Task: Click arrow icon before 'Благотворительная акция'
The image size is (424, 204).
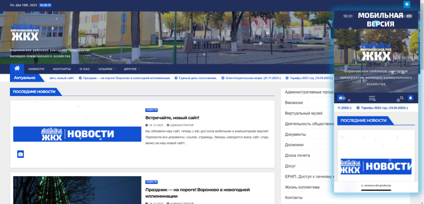Action: (x=223, y=78)
